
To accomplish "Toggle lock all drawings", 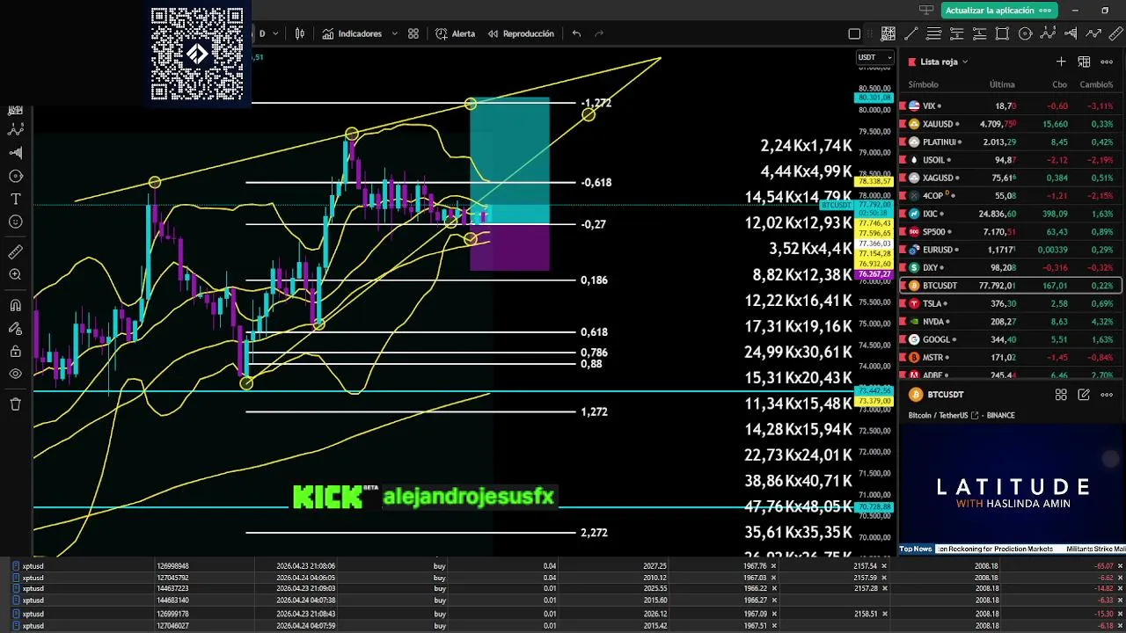I will [x=15, y=352].
